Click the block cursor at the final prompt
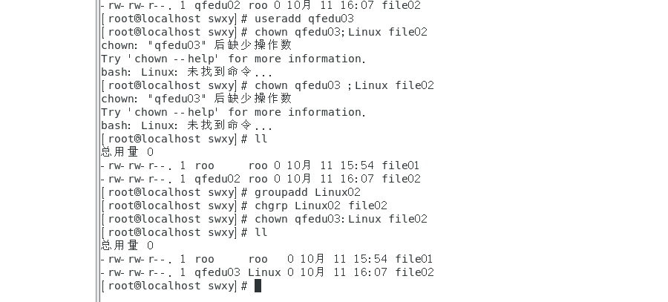The height and width of the screenshot is (302, 668). (x=258, y=286)
